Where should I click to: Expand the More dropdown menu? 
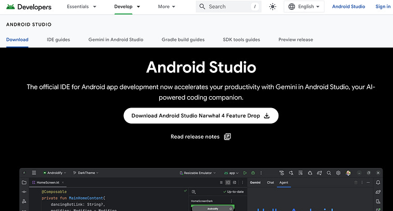pos(166,7)
